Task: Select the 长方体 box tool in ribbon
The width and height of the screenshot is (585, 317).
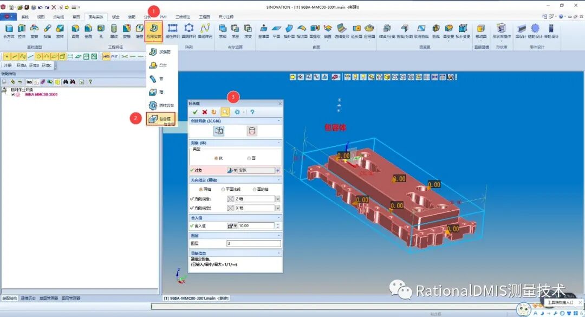Action: coord(9,31)
